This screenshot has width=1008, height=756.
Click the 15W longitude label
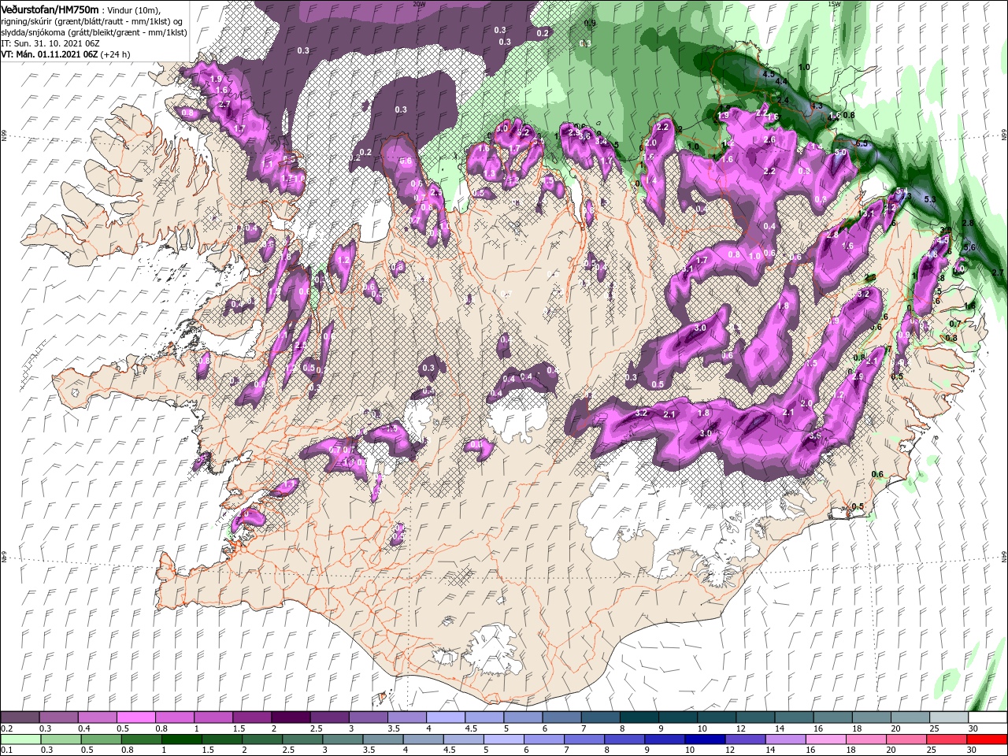834,4
